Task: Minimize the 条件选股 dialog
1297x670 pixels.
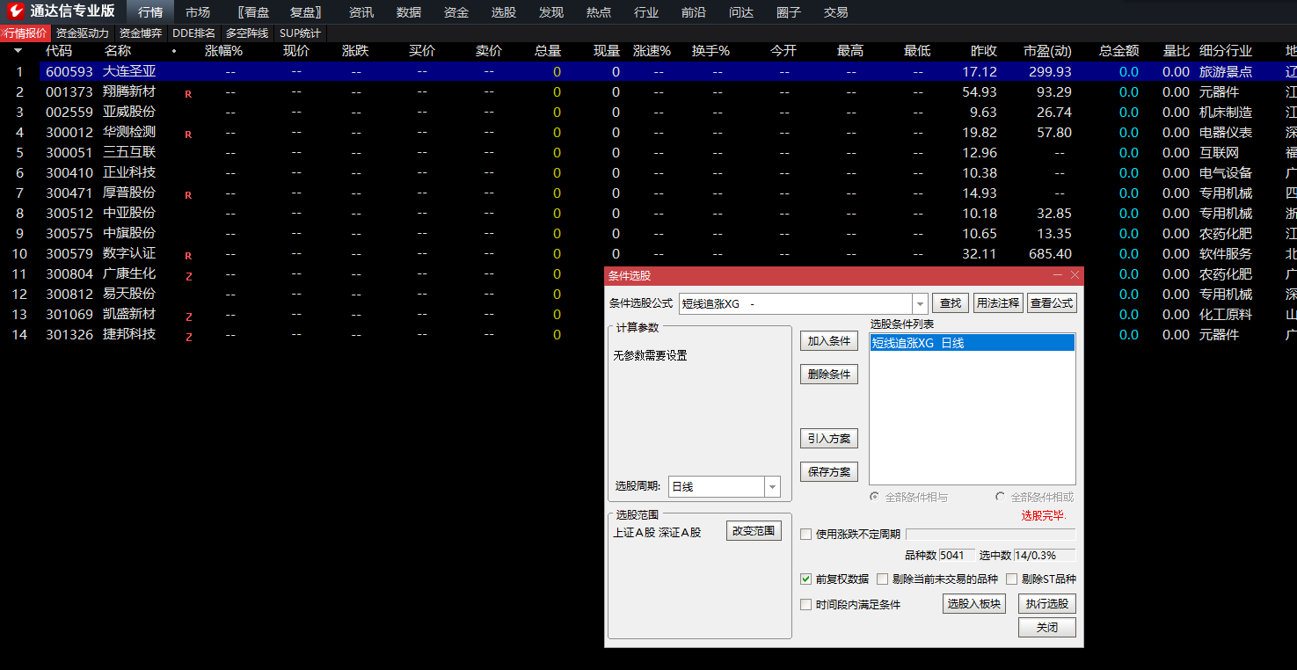Action: [x=1058, y=275]
